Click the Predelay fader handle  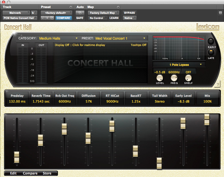click(x=17, y=157)
